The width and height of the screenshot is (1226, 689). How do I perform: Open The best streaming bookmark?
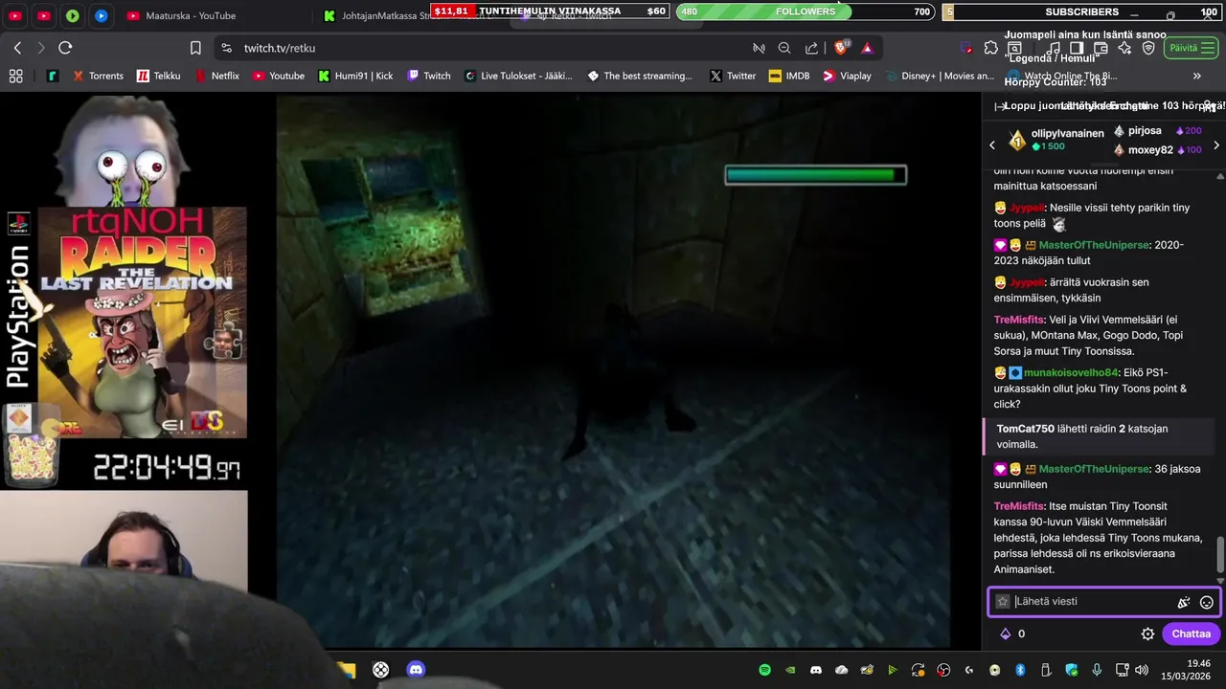(639, 76)
